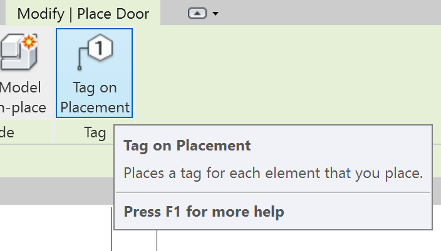Click the Press F1 for more help text
This screenshot has width=441, height=251.
click(204, 212)
